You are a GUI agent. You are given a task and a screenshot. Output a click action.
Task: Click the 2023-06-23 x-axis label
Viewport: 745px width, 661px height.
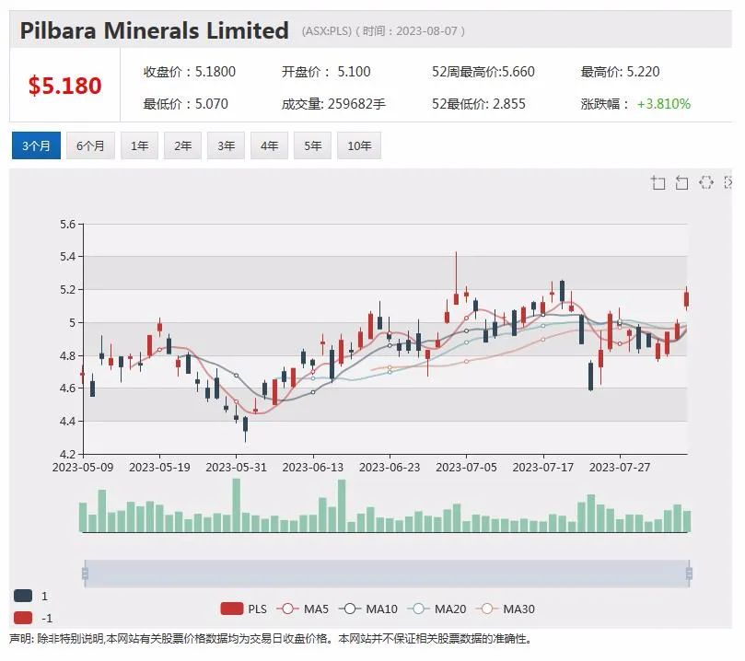coord(390,468)
